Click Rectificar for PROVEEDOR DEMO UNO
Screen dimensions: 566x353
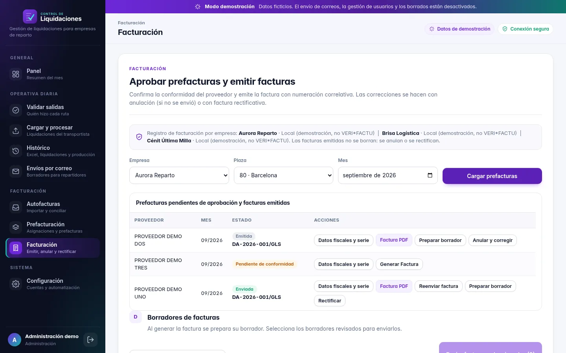[x=330, y=301]
